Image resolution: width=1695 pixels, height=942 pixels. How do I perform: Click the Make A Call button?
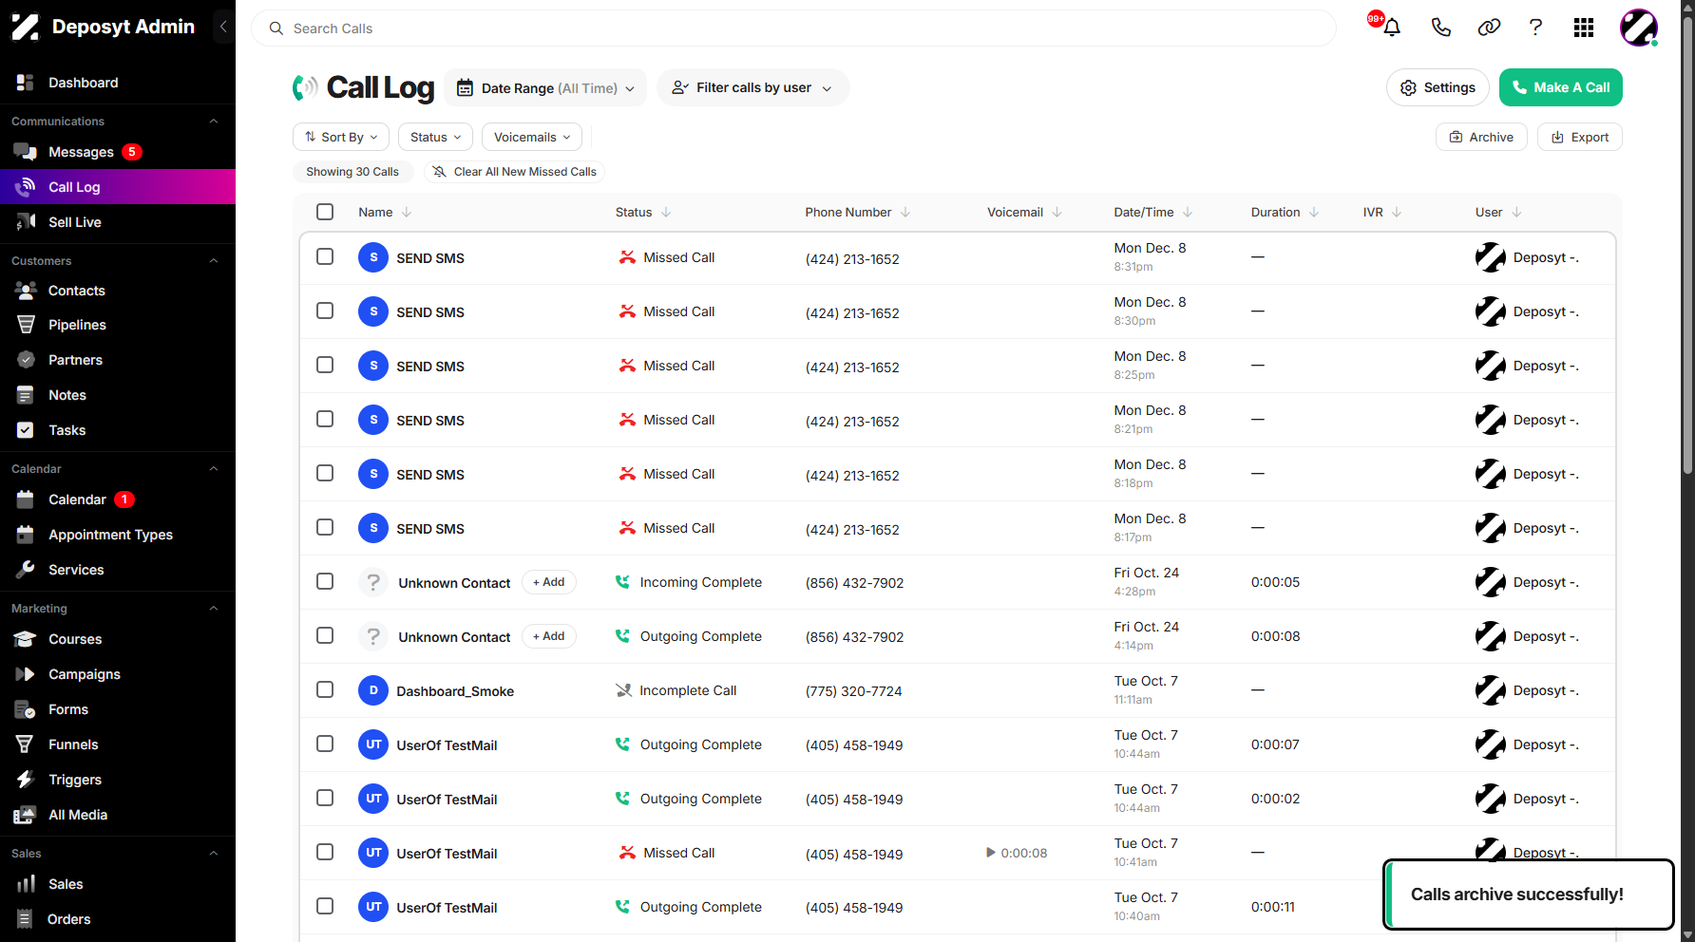(1560, 87)
